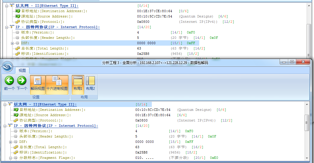Click IP protocol icon in front window
This screenshot has width=314, height=163.
tap(10, 125)
